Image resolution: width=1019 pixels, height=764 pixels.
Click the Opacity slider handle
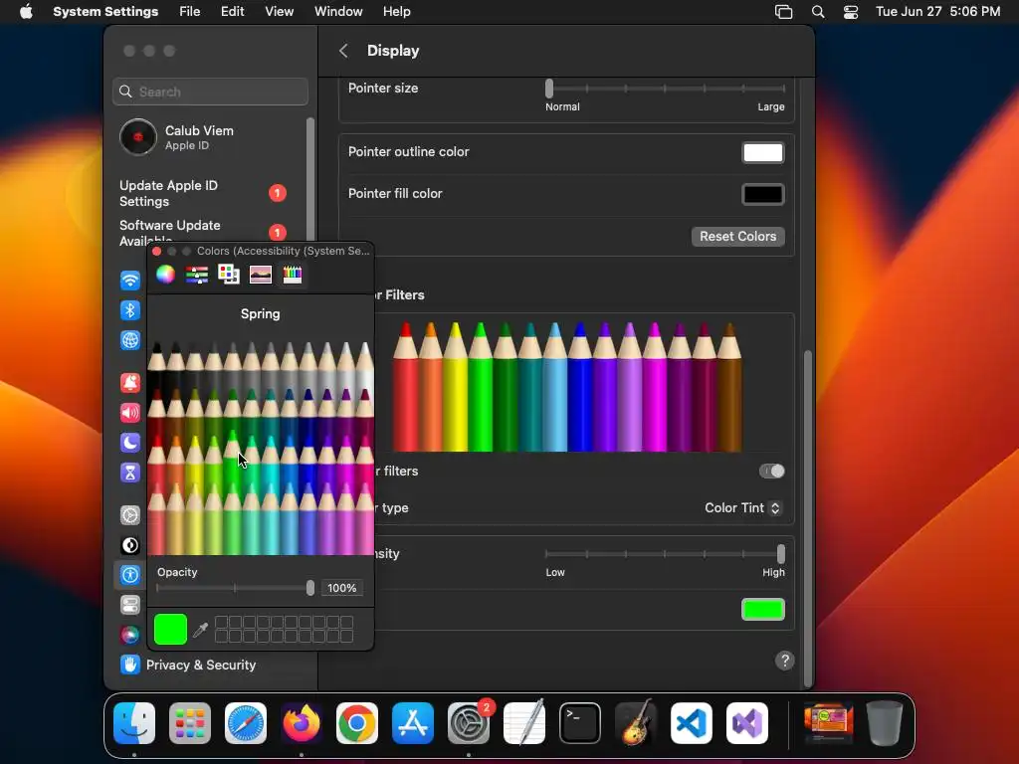click(x=310, y=588)
